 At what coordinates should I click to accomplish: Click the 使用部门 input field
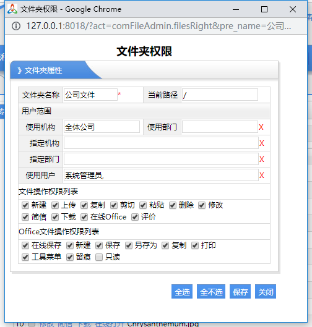point(220,127)
